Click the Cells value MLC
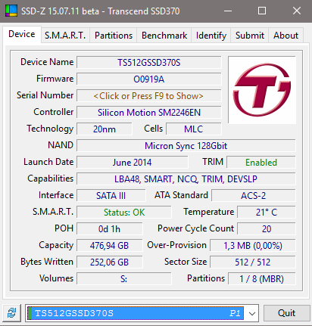312x326 pixels. (x=194, y=129)
